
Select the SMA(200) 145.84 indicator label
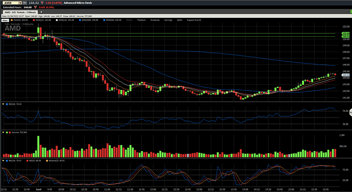[x=90, y=20]
